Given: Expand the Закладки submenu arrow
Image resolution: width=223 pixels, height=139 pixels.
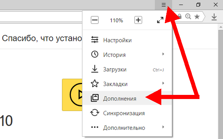Looking at the screenshot, I should (163, 83).
